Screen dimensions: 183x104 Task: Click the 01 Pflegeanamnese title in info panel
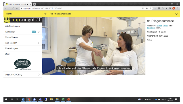click(x=161, y=21)
